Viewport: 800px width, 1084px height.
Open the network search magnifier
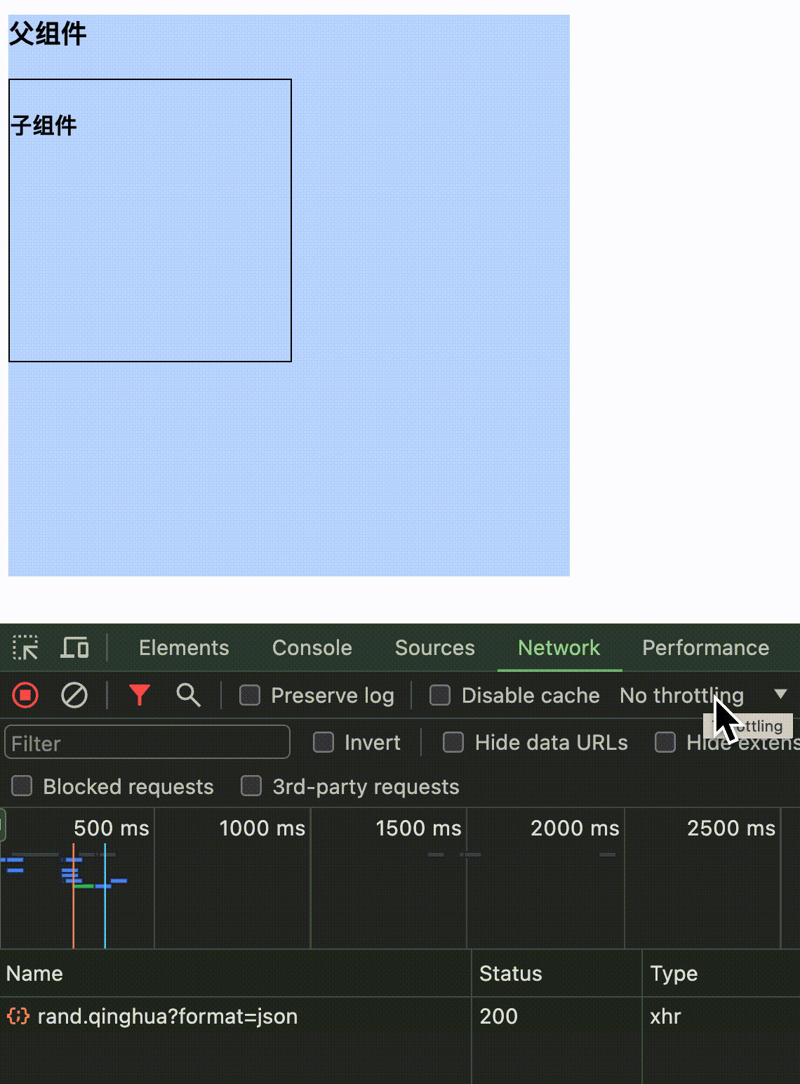point(188,695)
